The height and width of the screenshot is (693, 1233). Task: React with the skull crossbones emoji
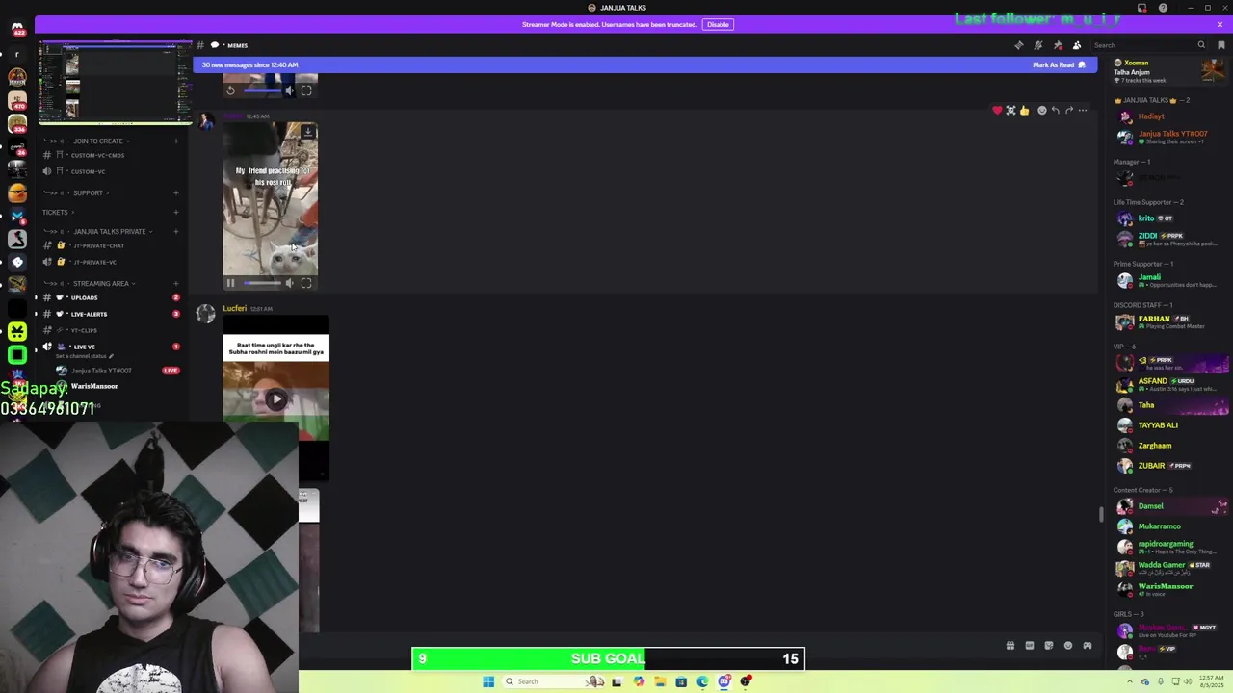pos(1010,111)
